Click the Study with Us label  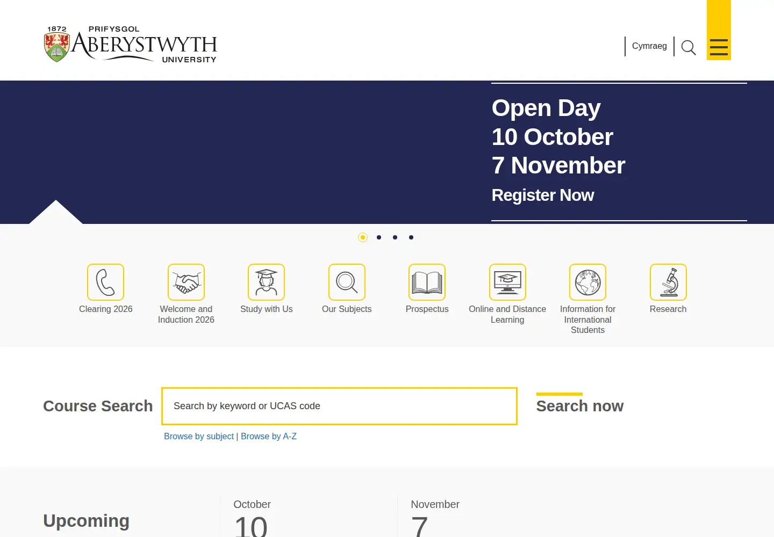[267, 309]
